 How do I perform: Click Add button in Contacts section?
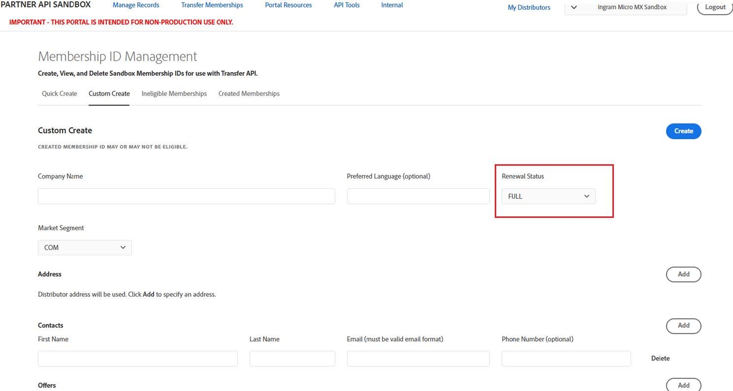(684, 326)
